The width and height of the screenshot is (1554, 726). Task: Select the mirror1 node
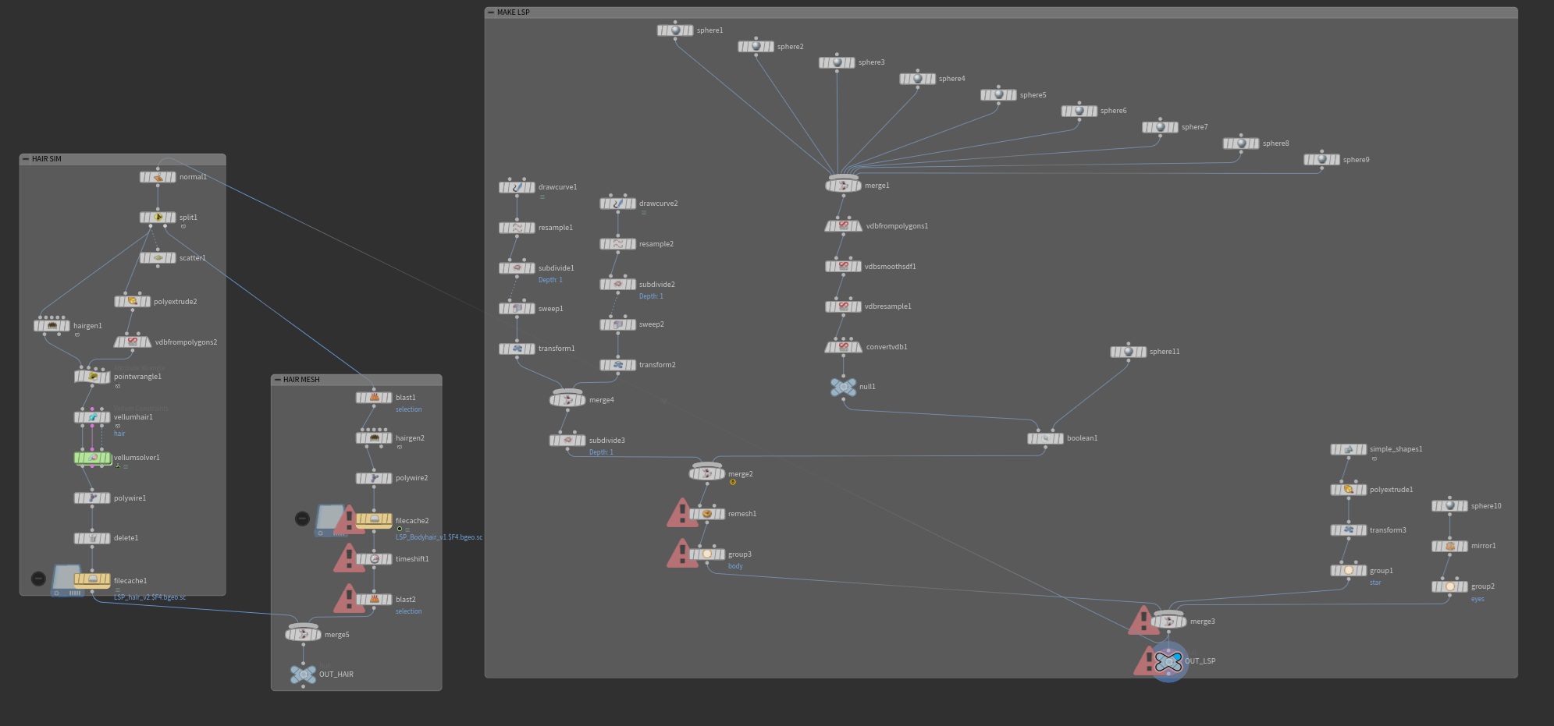1449,546
